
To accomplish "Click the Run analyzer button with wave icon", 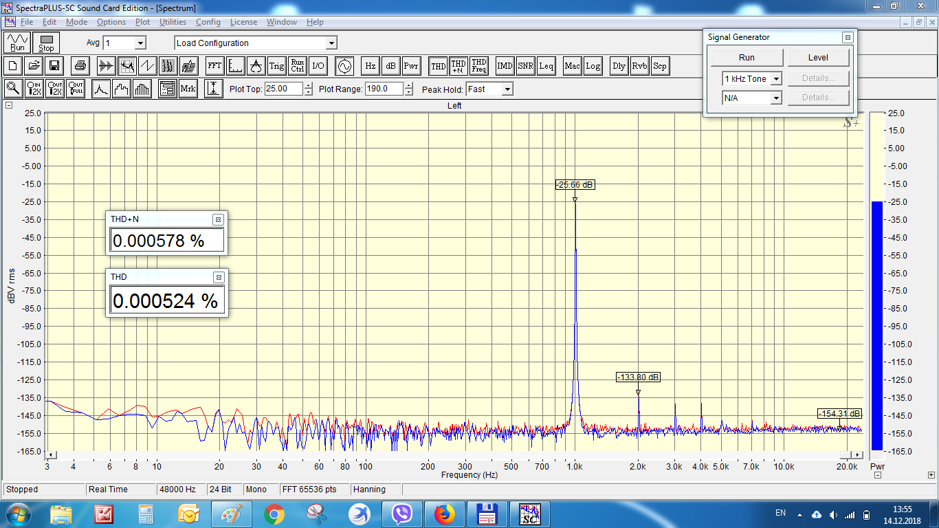I will click(x=17, y=43).
